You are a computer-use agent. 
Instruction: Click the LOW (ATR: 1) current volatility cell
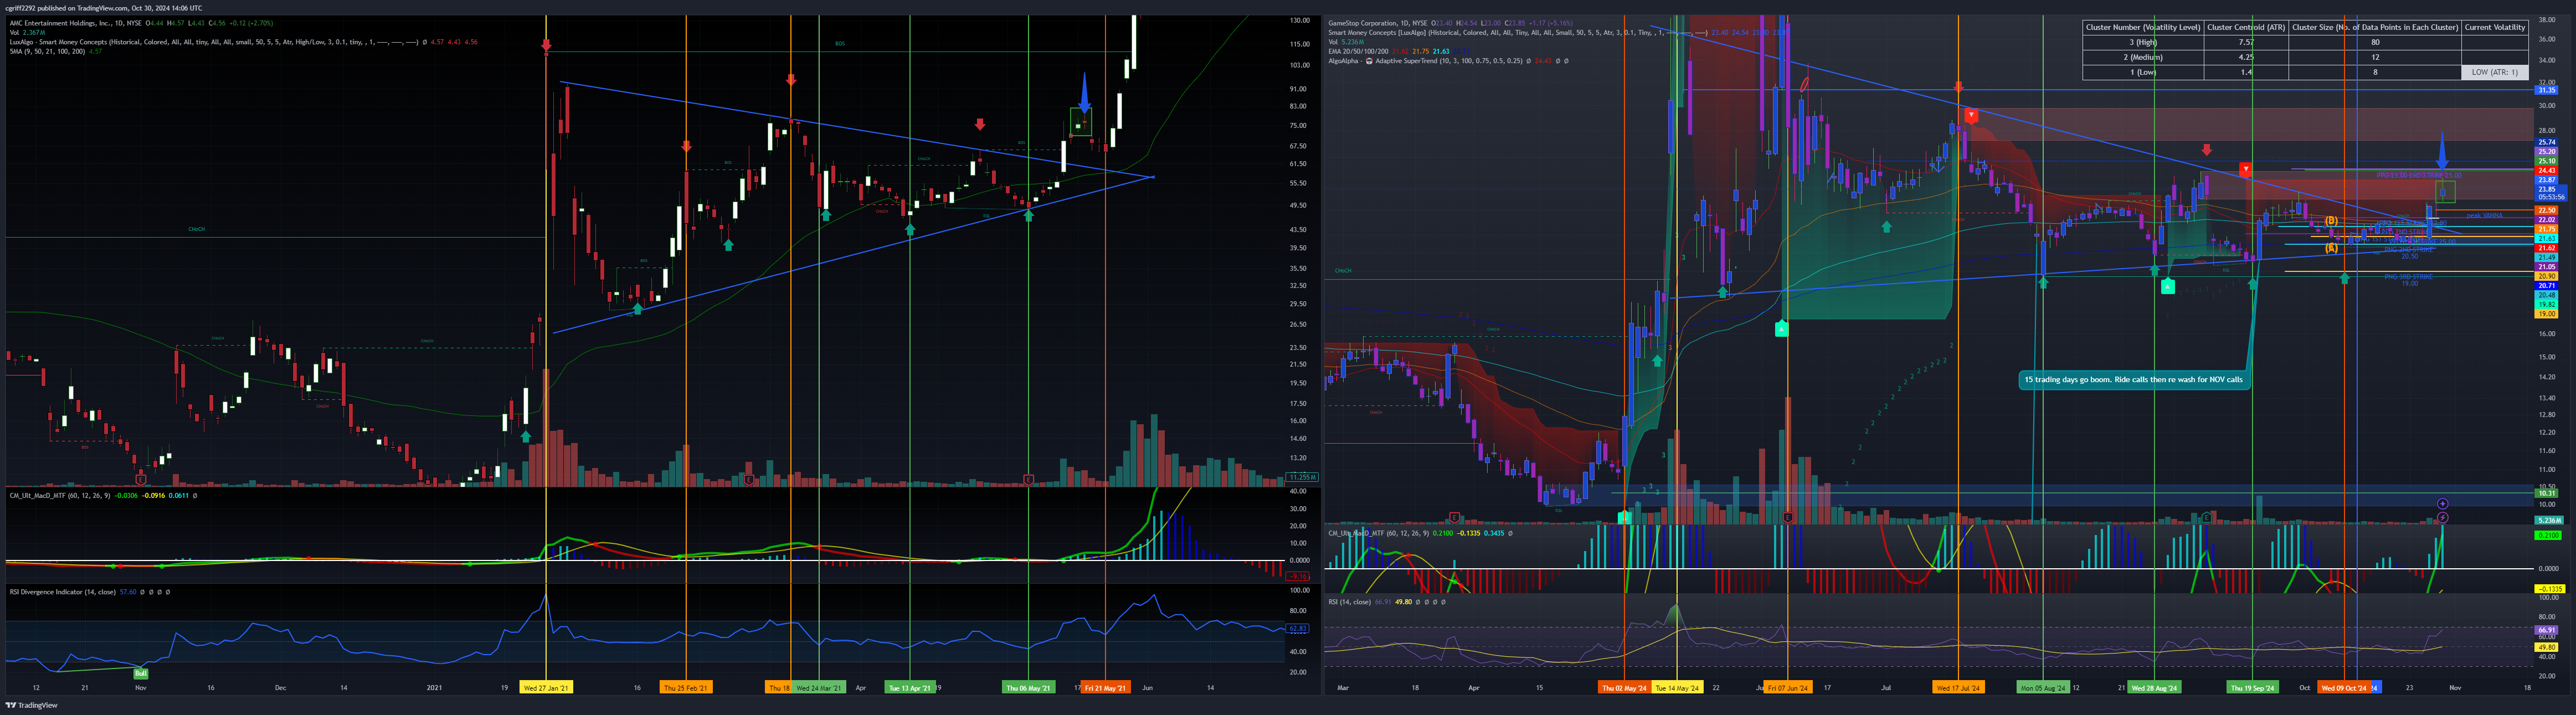tap(2494, 72)
